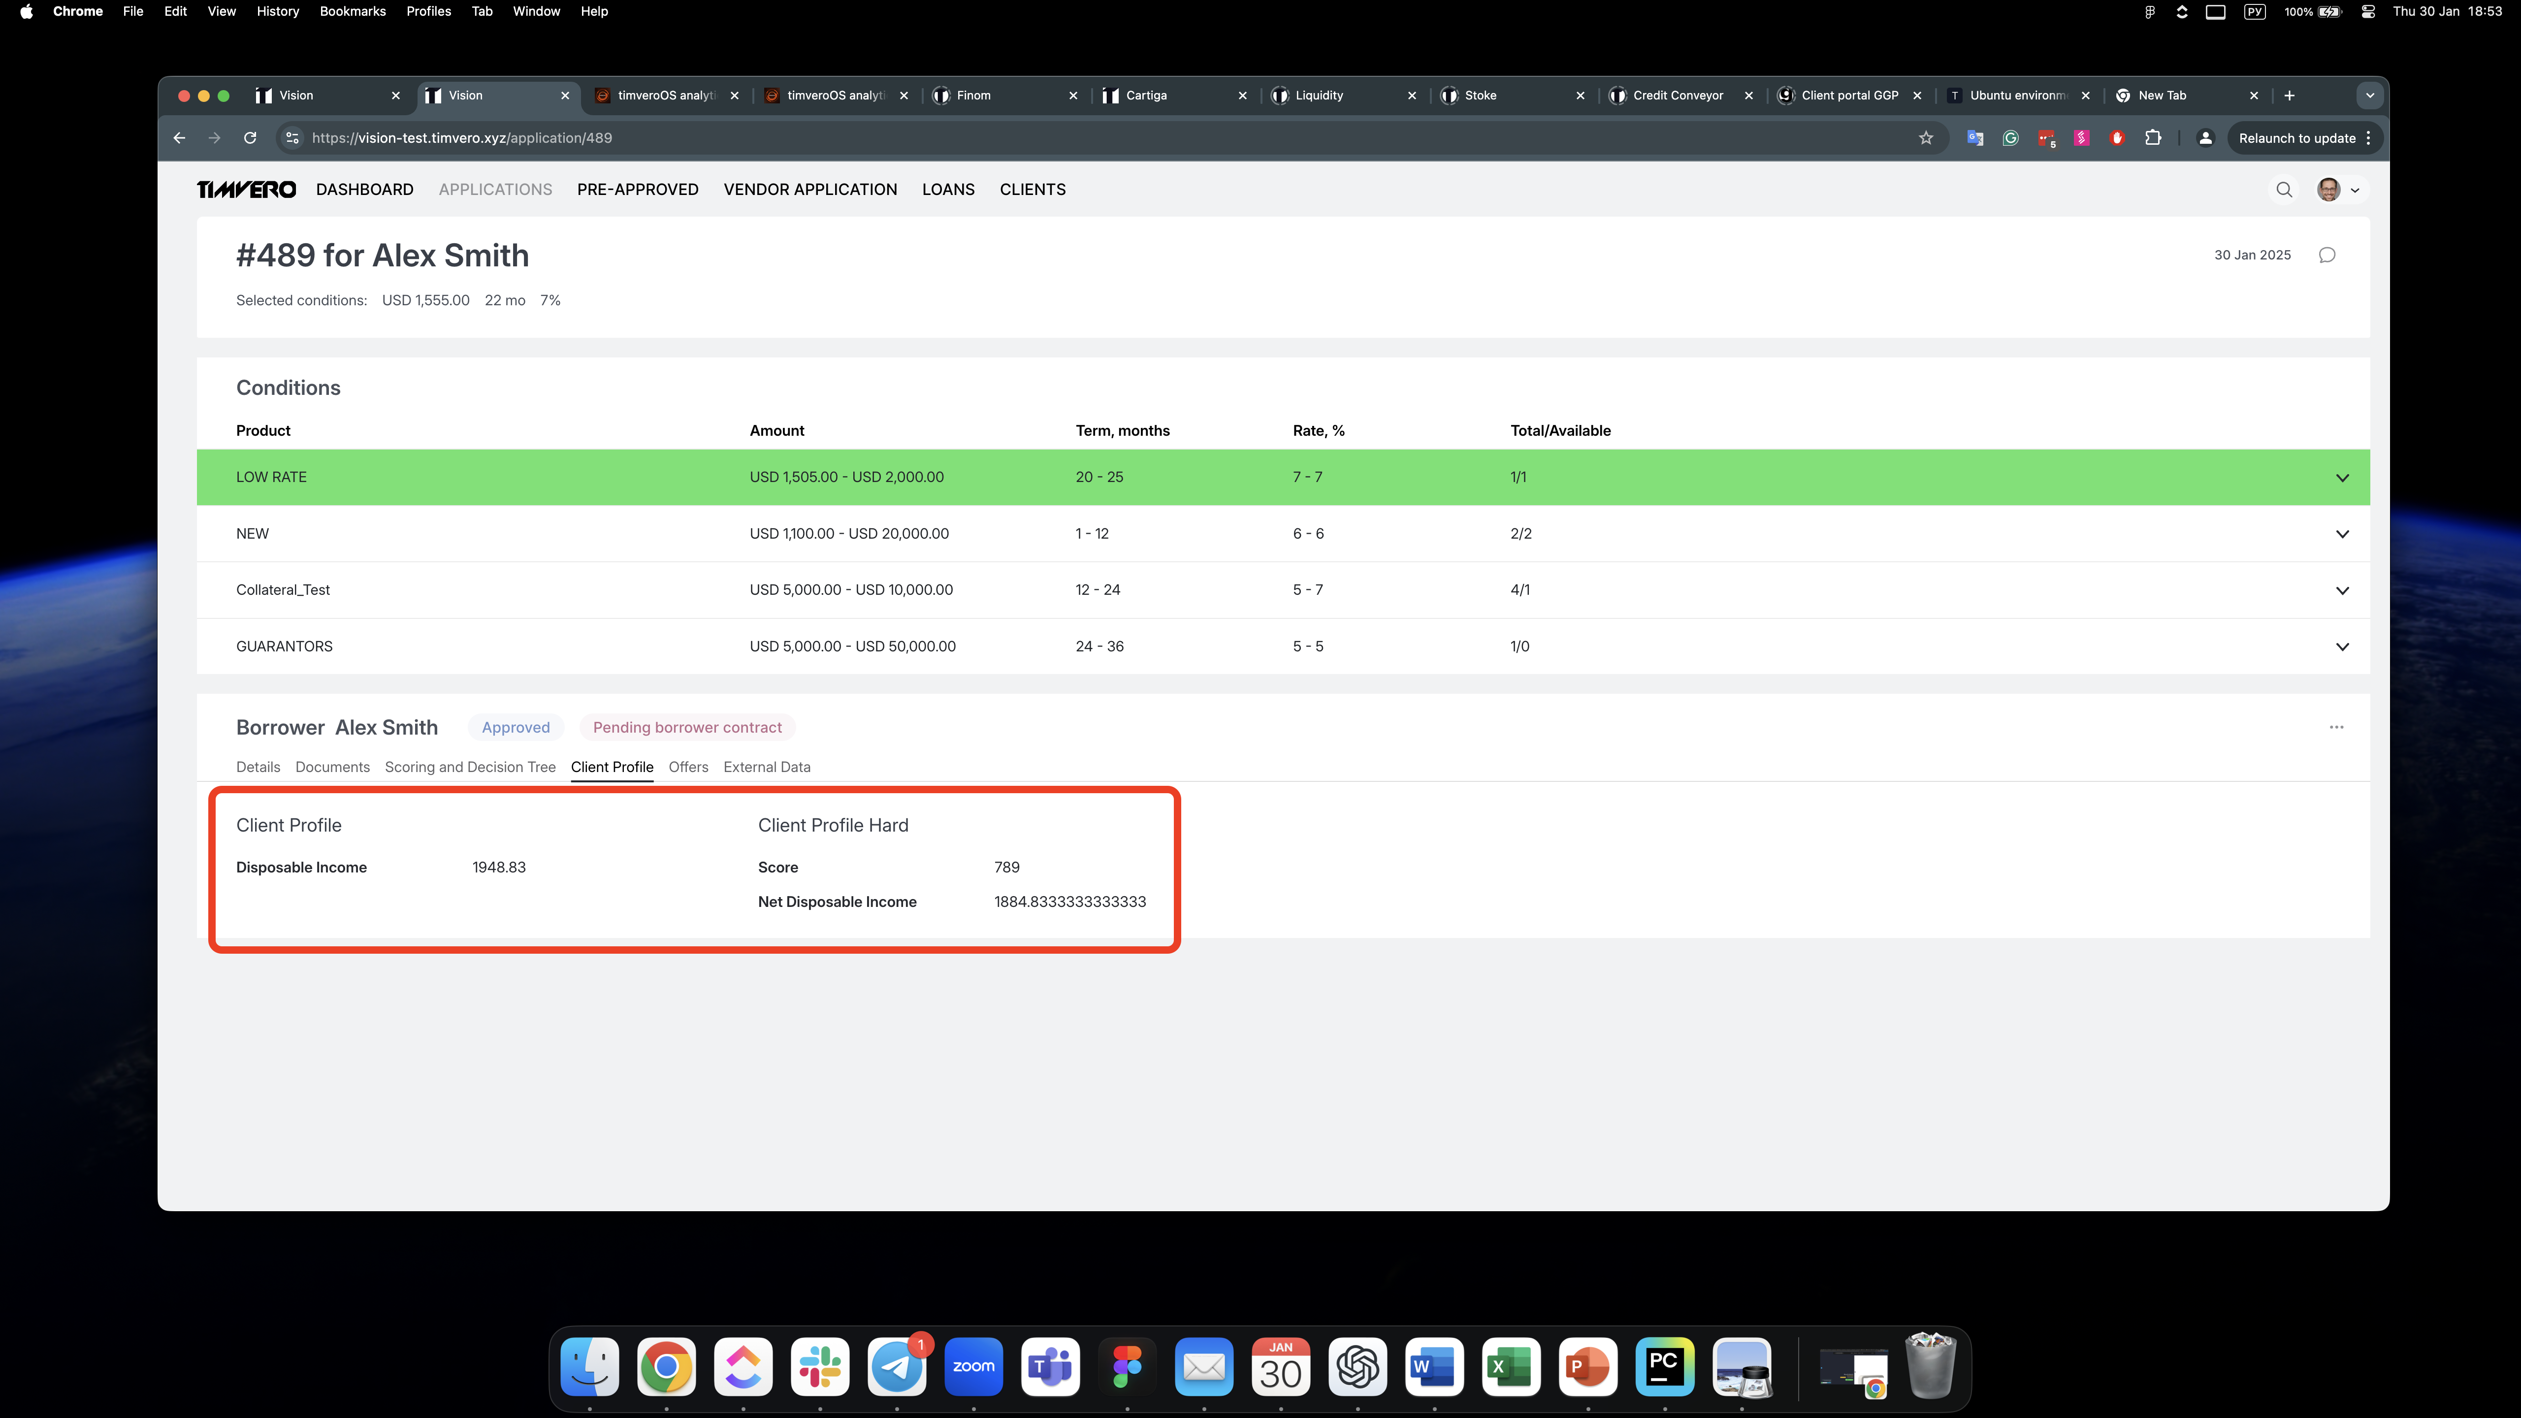Open Figma from the dock
The height and width of the screenshot is (1418, 2521).
click(x=1128, y=1366)
